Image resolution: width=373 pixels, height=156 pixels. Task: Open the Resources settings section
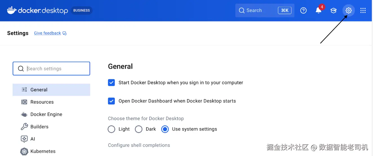(52, 102)
